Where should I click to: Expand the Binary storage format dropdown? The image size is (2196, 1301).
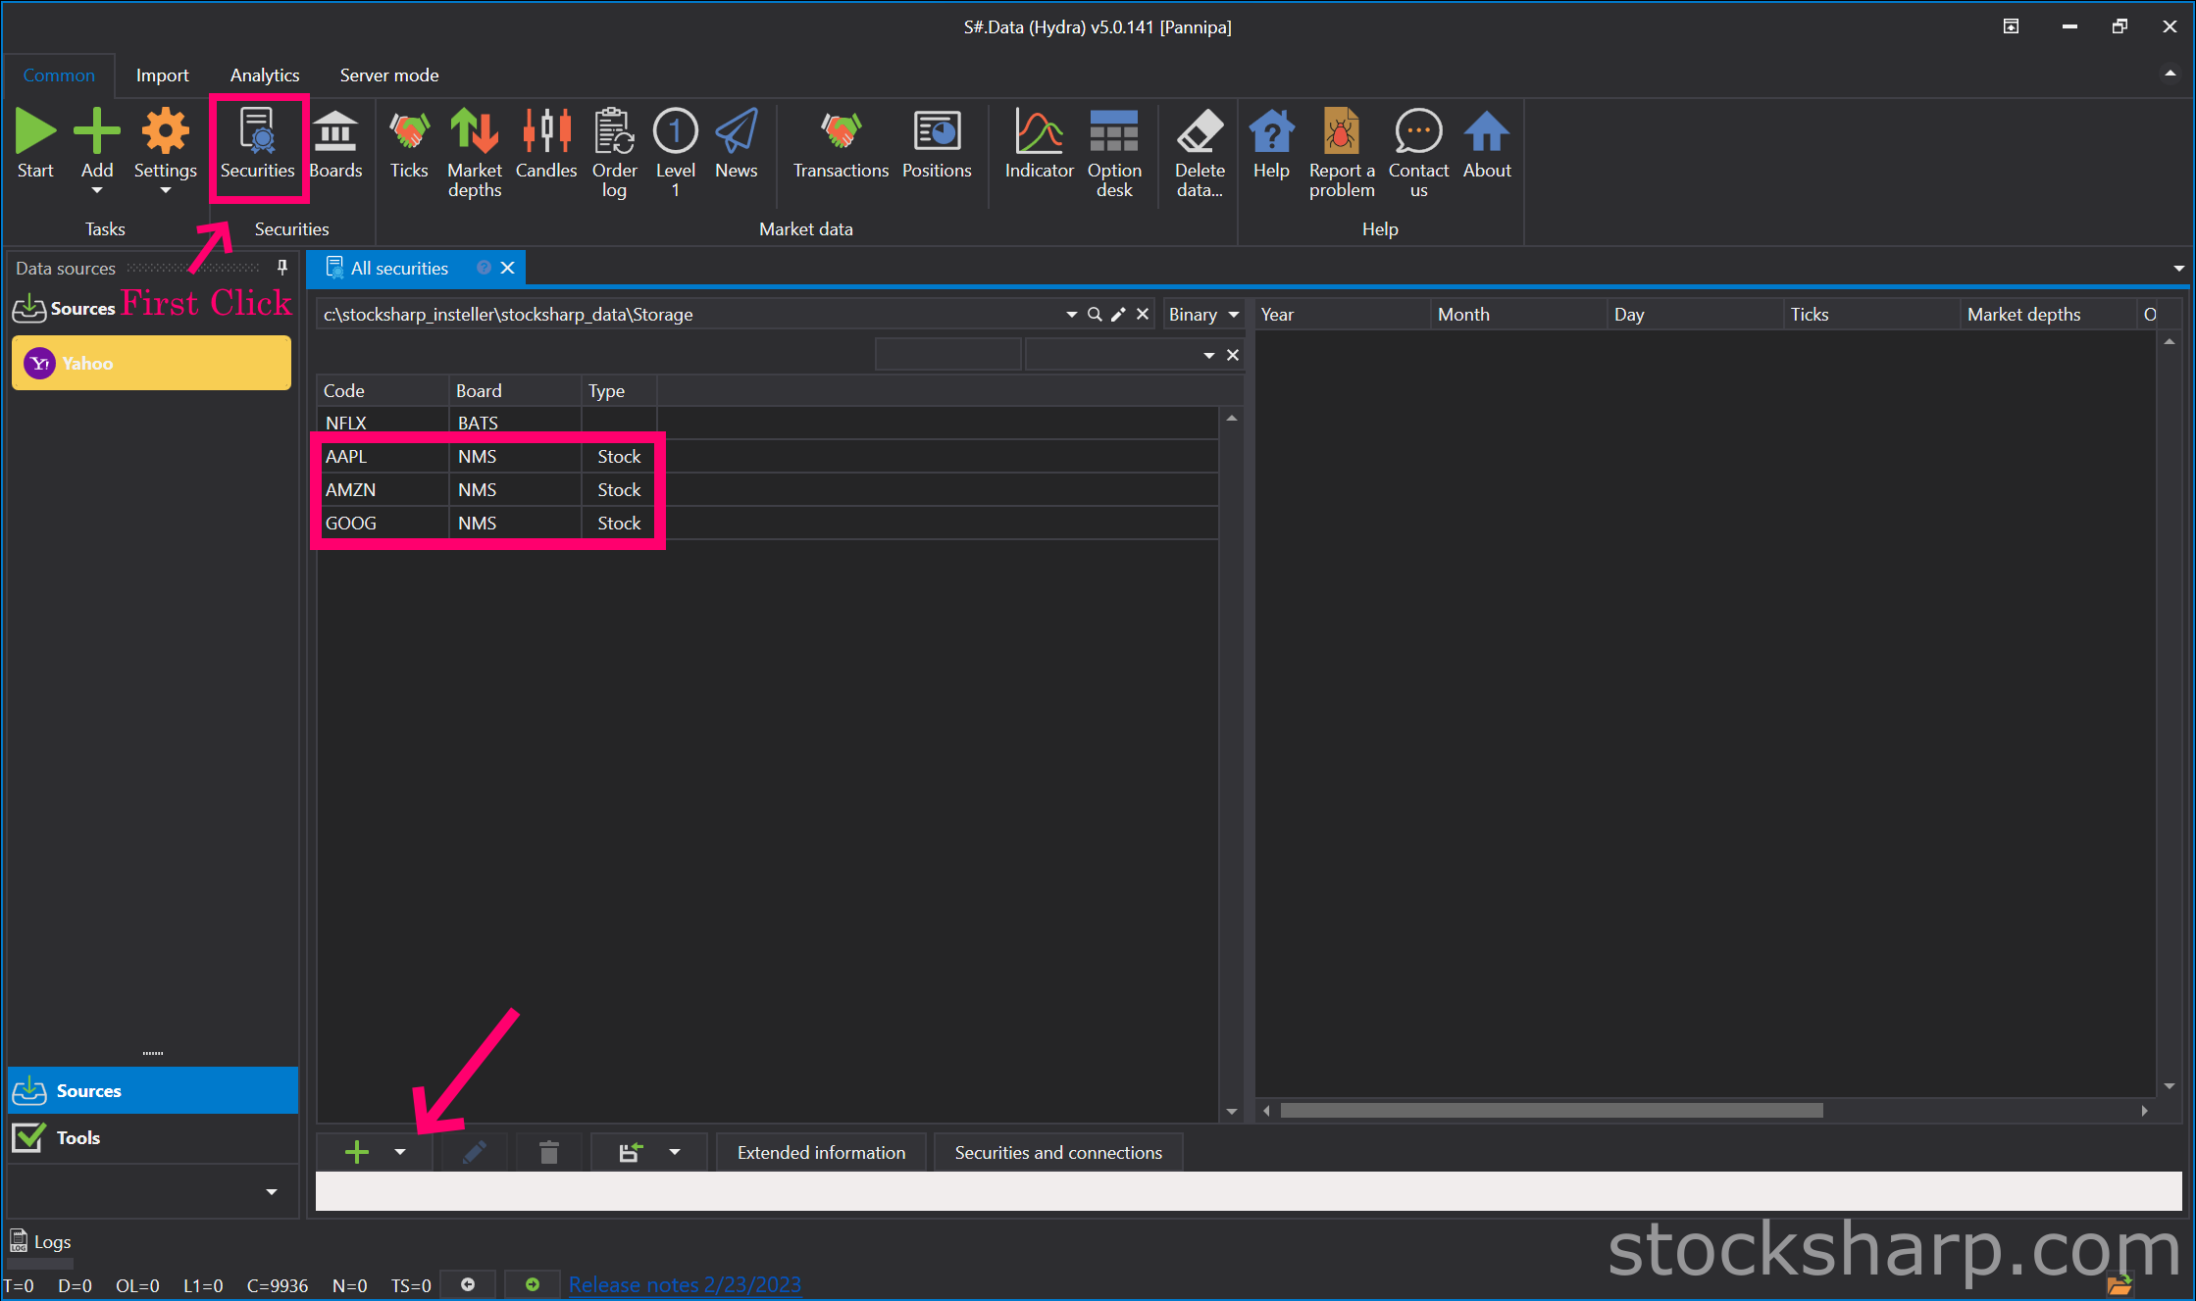[x=1233, y=315]
